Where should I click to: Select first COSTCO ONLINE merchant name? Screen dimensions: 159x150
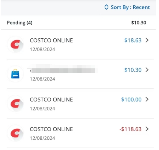tap(51, 40)
